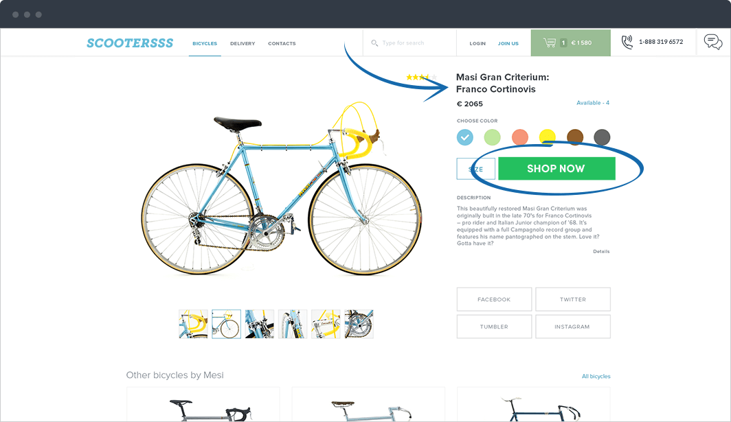Image resolution: width=731 pixels, height=422 pixels.
Task: View the yellow handlebar close-up thumbnail
Action: (x=193, y=324)
